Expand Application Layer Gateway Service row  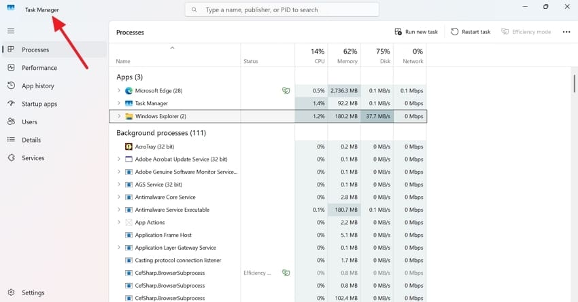click(x=119, y=248)
